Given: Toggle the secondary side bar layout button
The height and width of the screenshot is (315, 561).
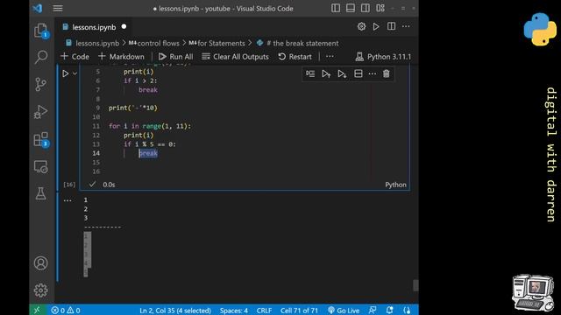Looking at the screenshot, I should [x=366, y=8].
